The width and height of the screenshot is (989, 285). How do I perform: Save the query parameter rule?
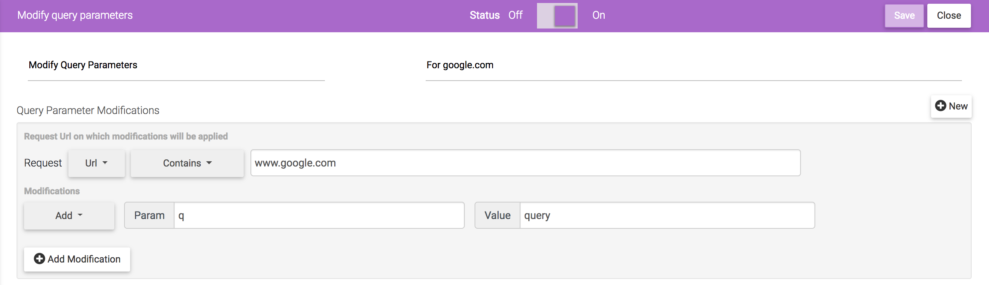click(904, 16)
